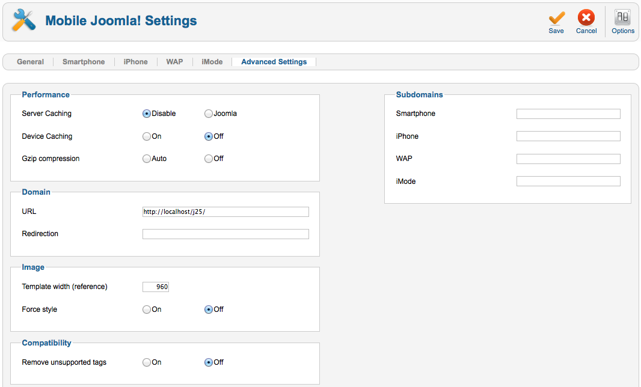641x387 pixels.
Task: Click the Force style label
Action: [39, 309]
